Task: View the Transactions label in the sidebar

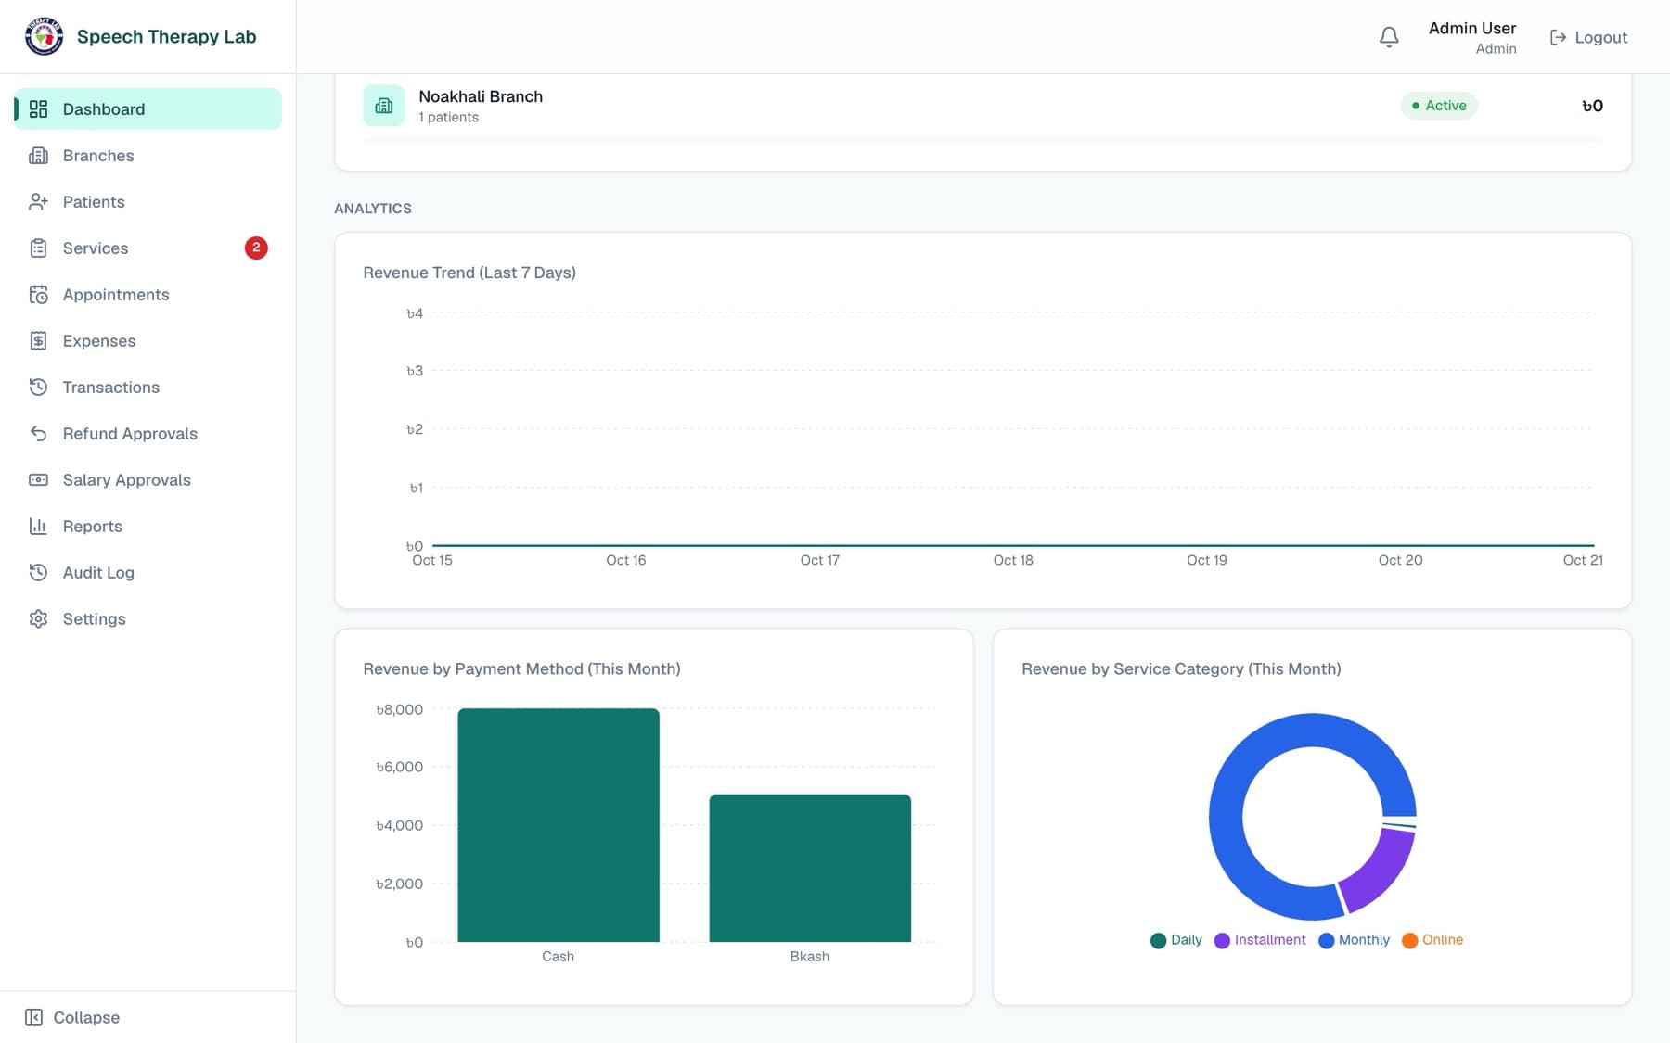Action: click(111, 388)
